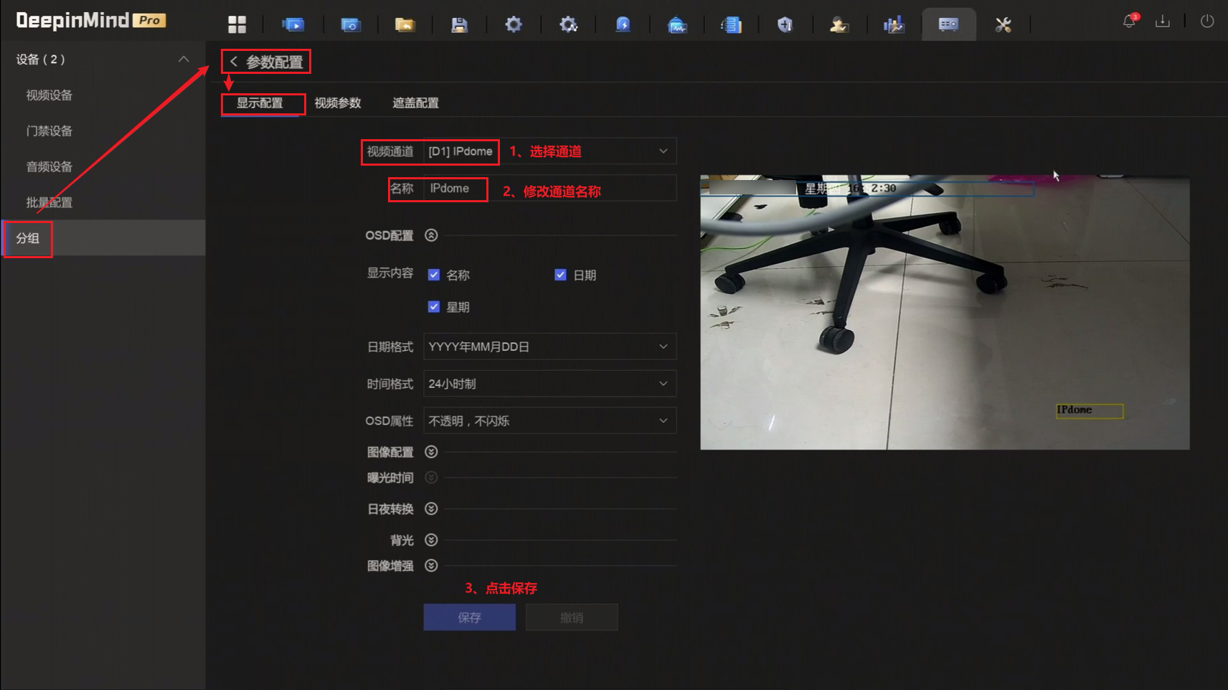
Task: Open the wrench and screwdriver maintenance icon
Action: [x=1003, y=24]
